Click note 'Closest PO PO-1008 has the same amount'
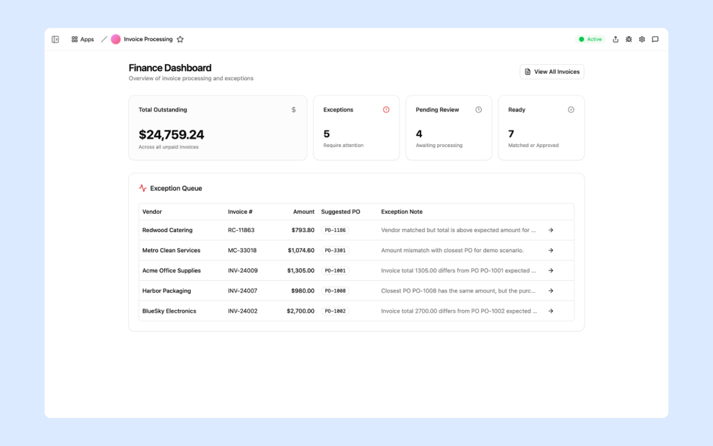Image resolution: width=713 pixels, height=446 pixels. tap(458, 291)
